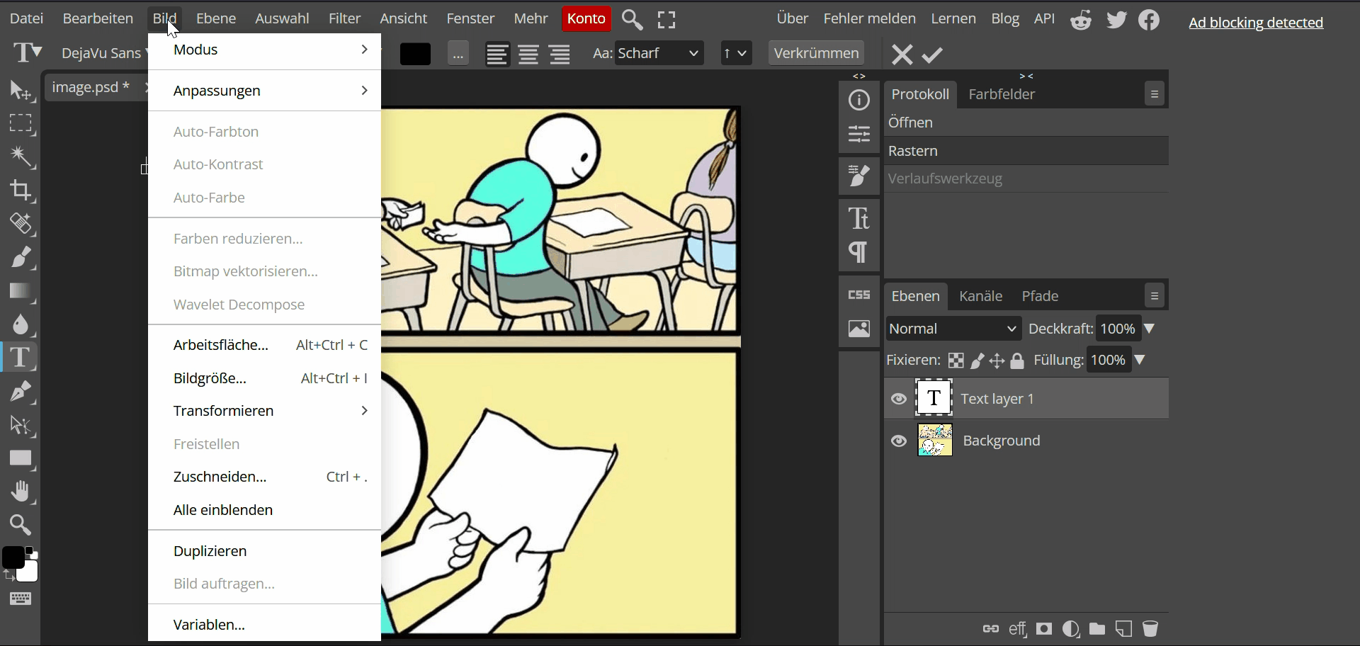Open the Ad blocking detected link
The image size is (1360, 646).
[1255, 23]
